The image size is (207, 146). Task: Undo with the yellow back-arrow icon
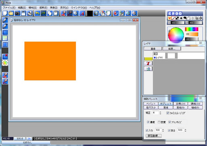37,13
